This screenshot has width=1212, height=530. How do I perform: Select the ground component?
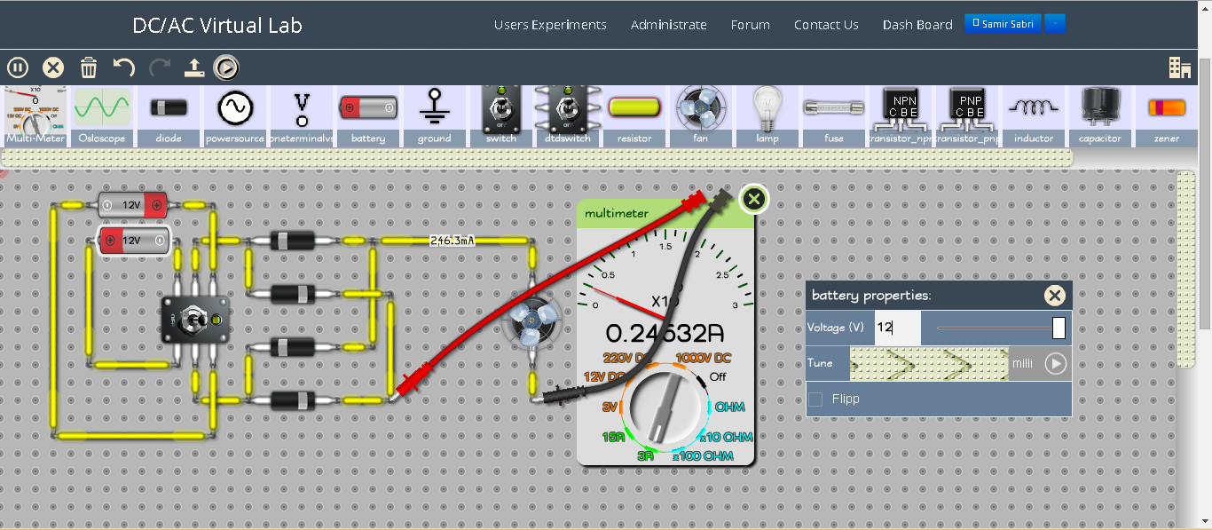(x=435, y=115)
